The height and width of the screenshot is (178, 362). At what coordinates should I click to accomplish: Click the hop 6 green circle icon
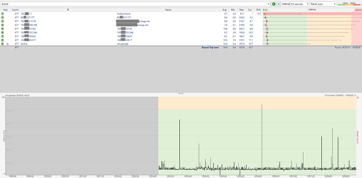coord(3,33)
